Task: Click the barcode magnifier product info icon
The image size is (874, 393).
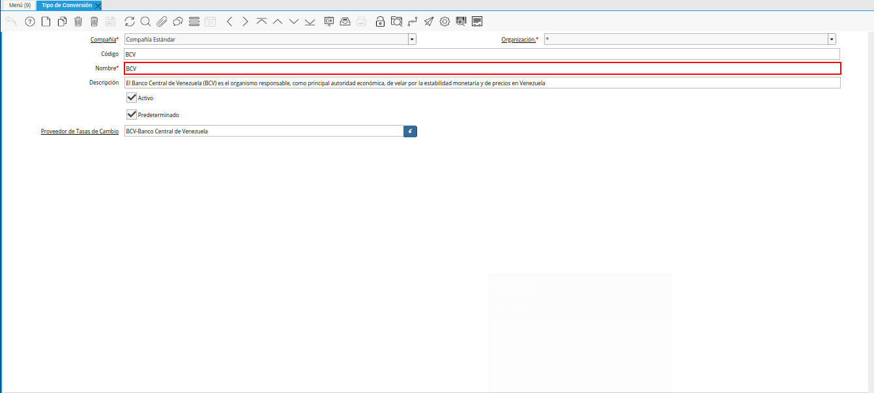Action: (x=461, y=21)
